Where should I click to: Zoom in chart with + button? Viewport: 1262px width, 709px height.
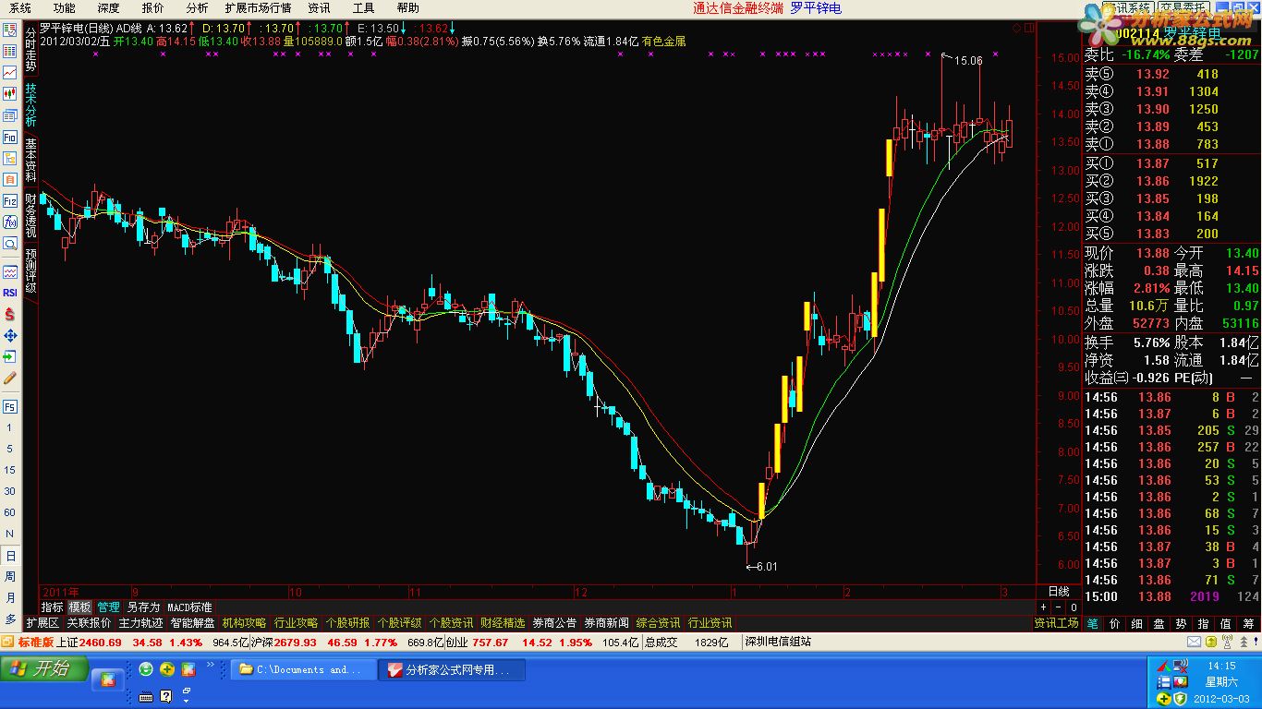pos(1044,607)
